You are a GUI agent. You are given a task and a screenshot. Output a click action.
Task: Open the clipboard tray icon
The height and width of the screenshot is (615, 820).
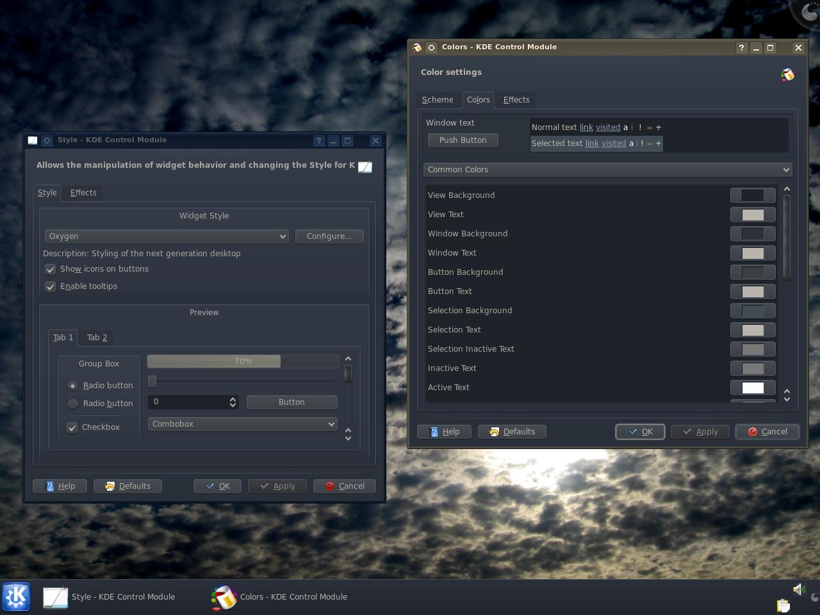pos(783,605)
